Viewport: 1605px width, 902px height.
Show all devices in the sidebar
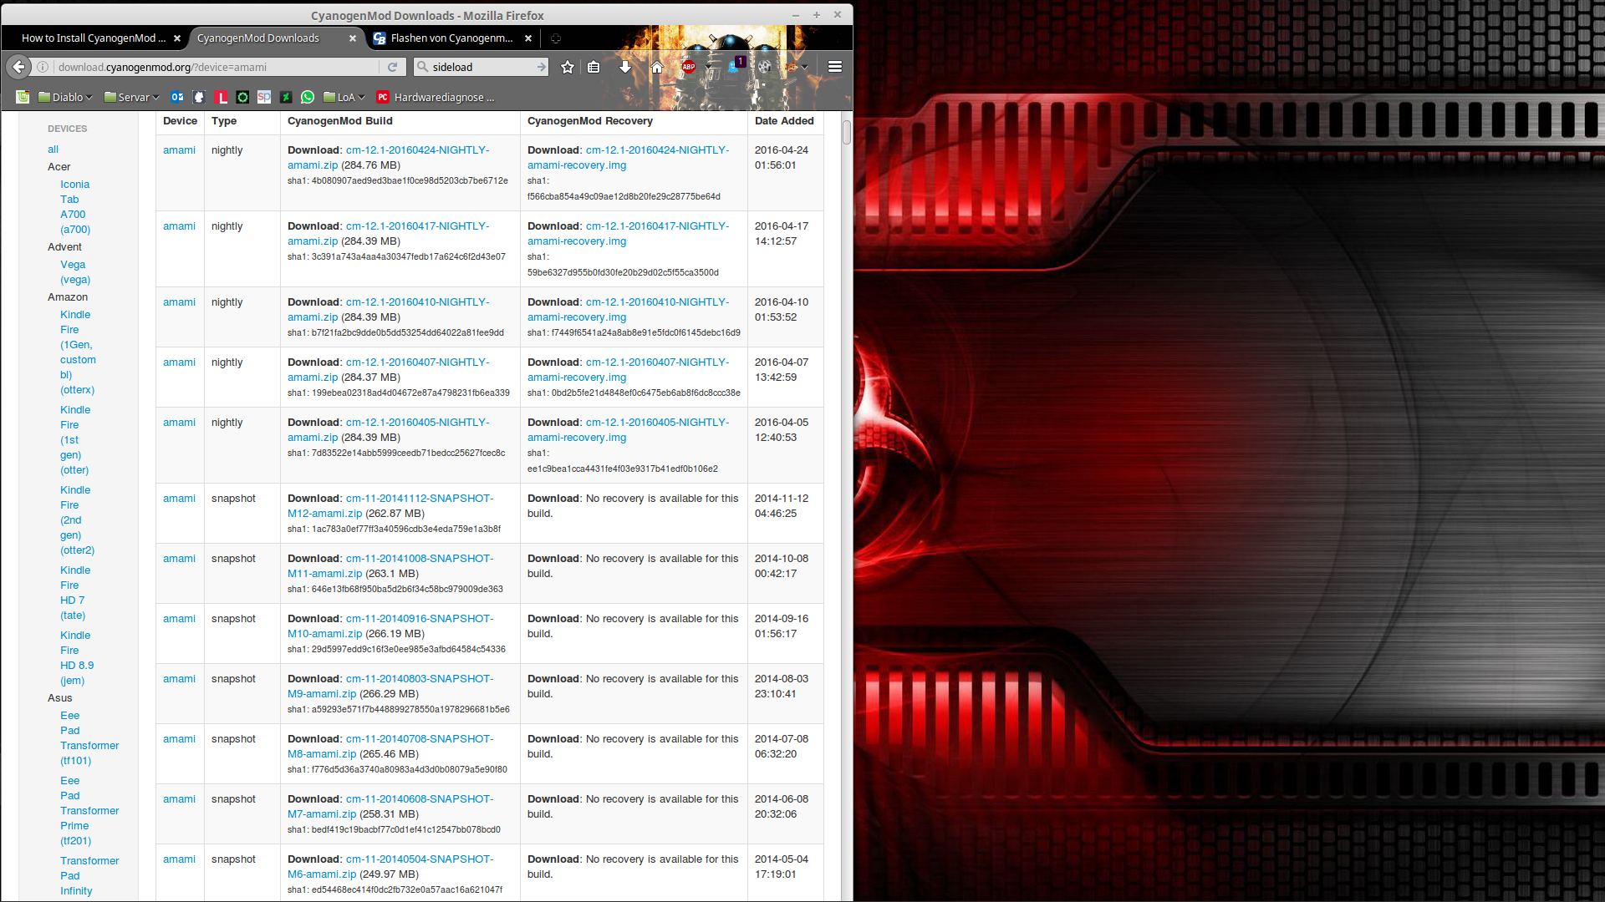[x=53, y=149]
